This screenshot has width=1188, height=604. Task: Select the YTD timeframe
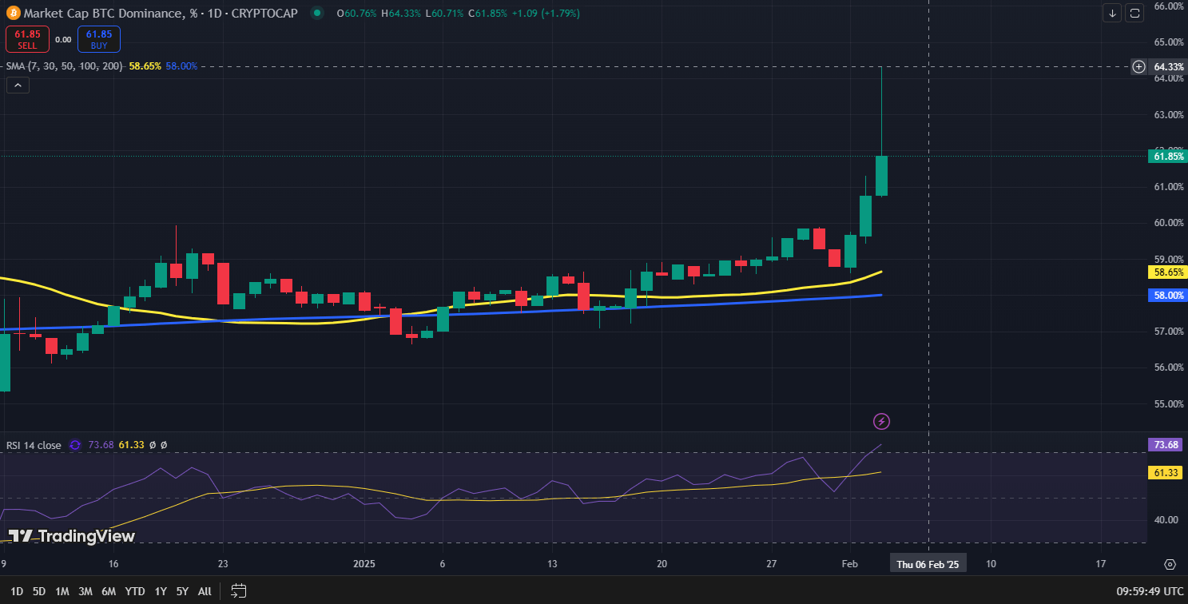tap(134, 591)
